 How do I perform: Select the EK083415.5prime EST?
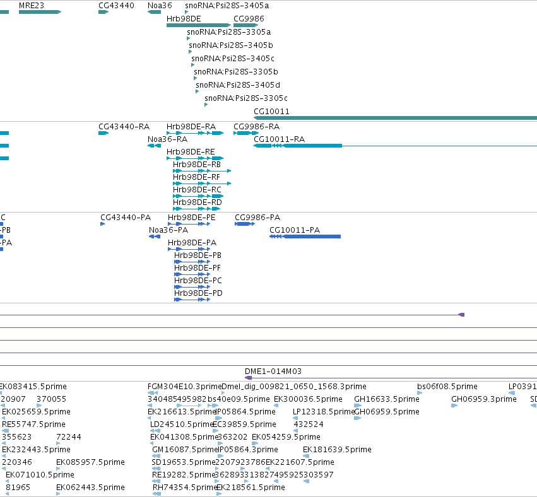pos(1,393)
